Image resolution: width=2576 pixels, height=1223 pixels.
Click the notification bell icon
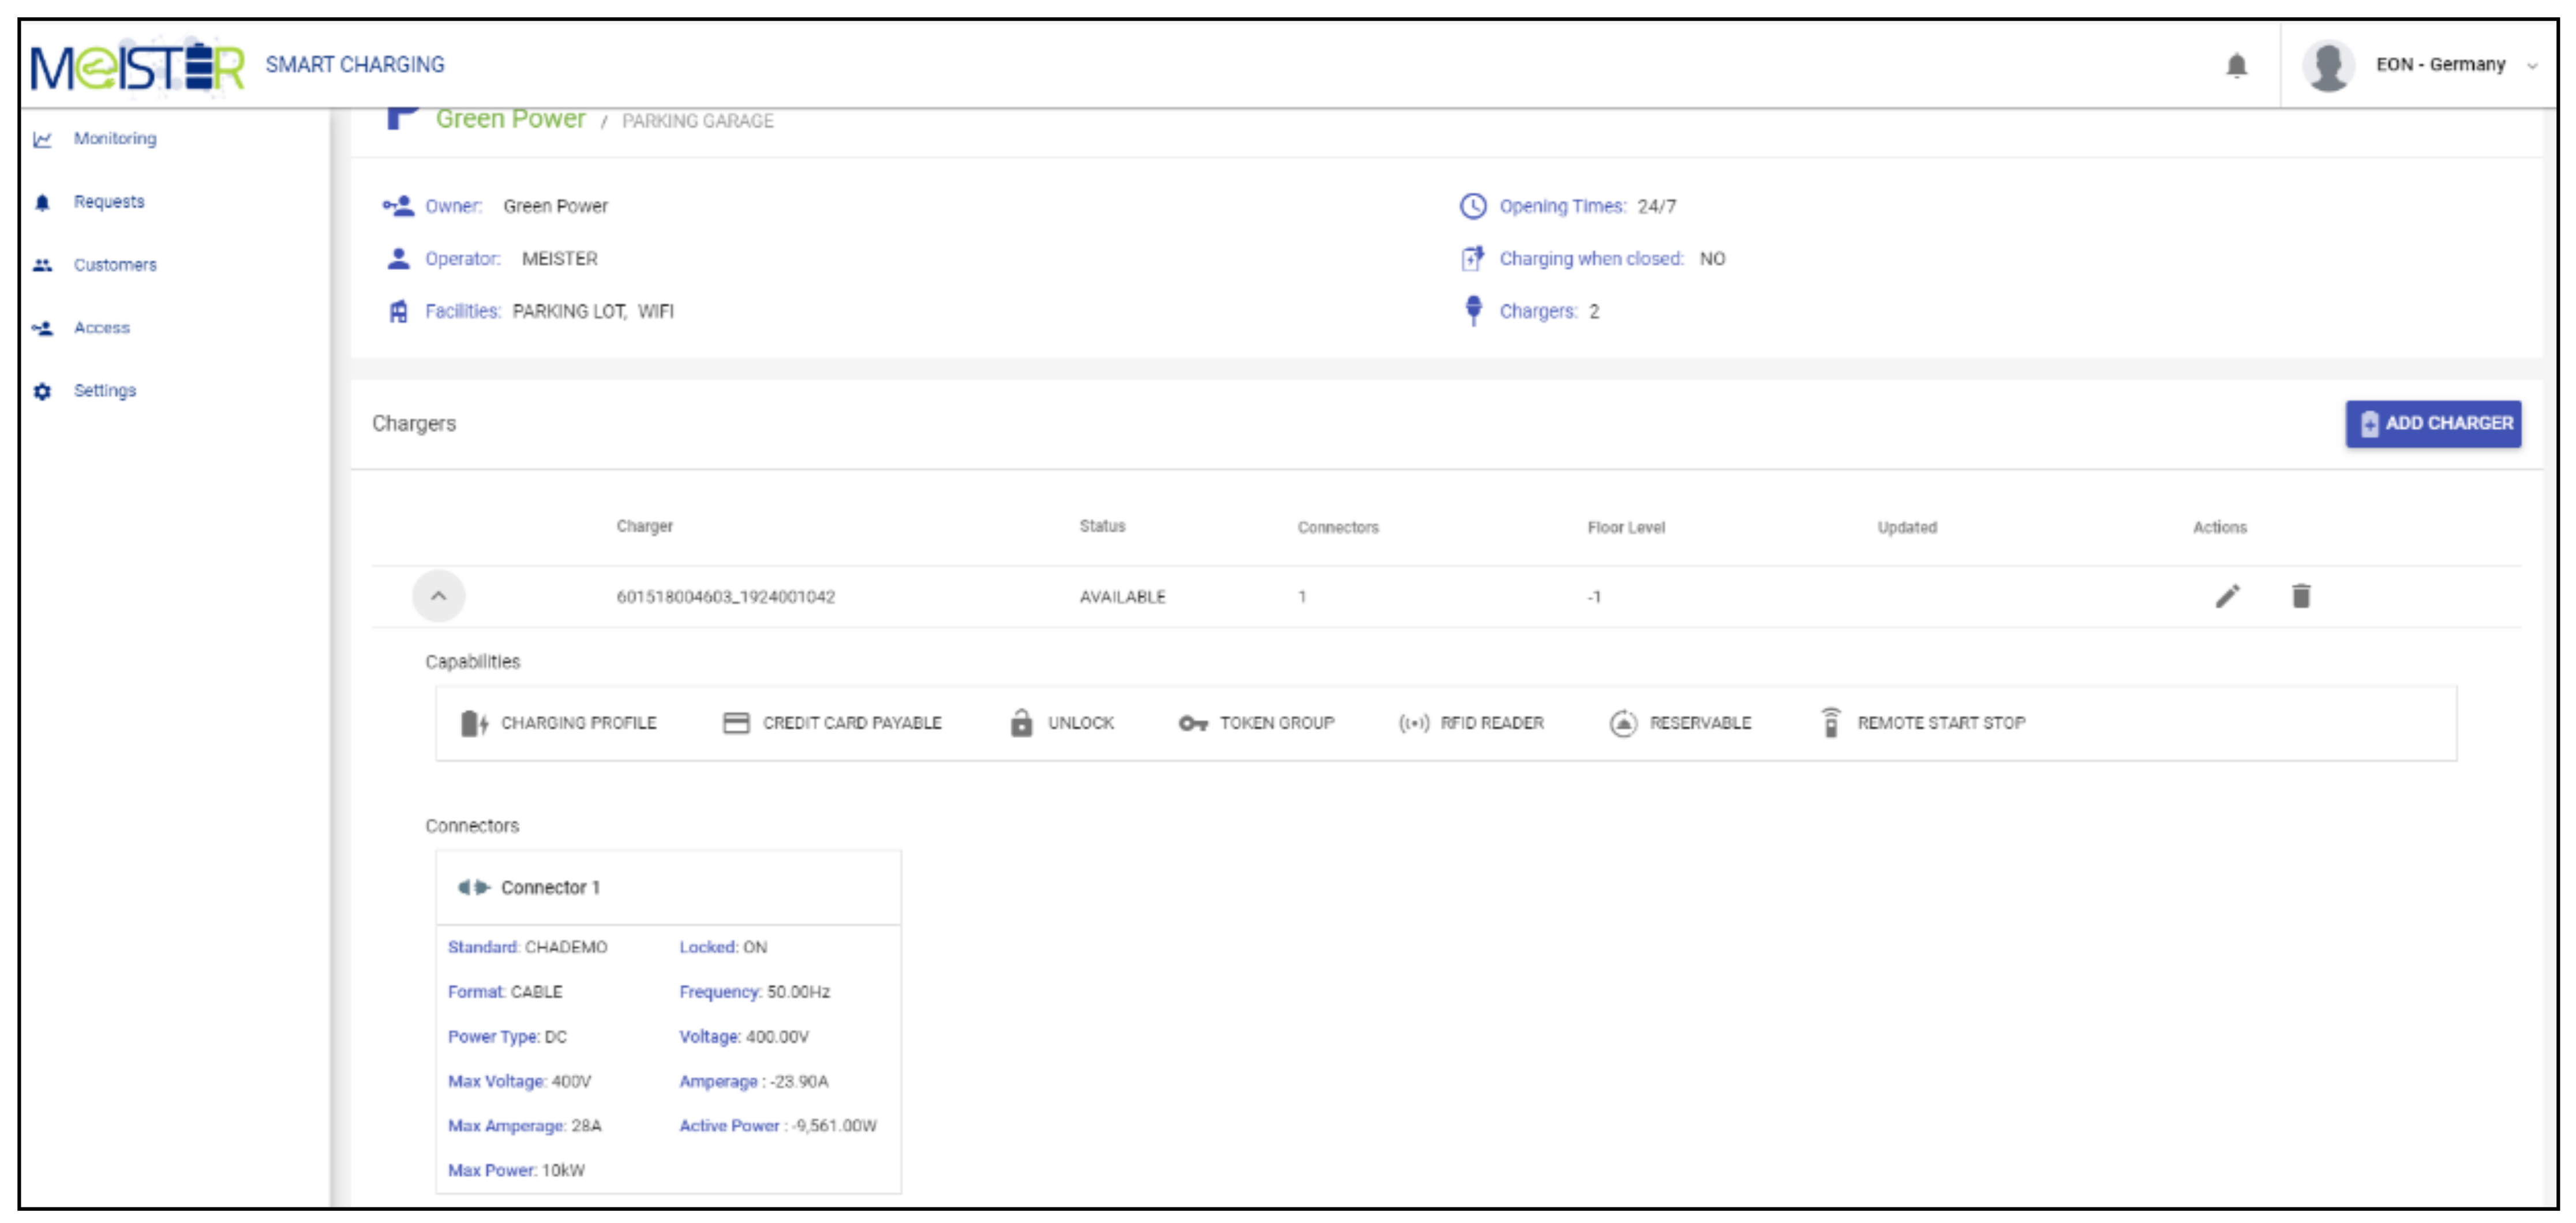2236,66
